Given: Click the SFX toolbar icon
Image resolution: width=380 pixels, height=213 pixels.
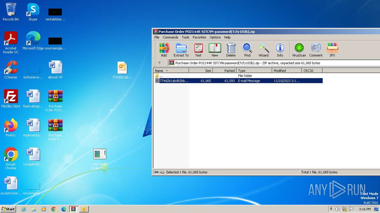Looking at the screenshot, I should (x=332, y=50).
